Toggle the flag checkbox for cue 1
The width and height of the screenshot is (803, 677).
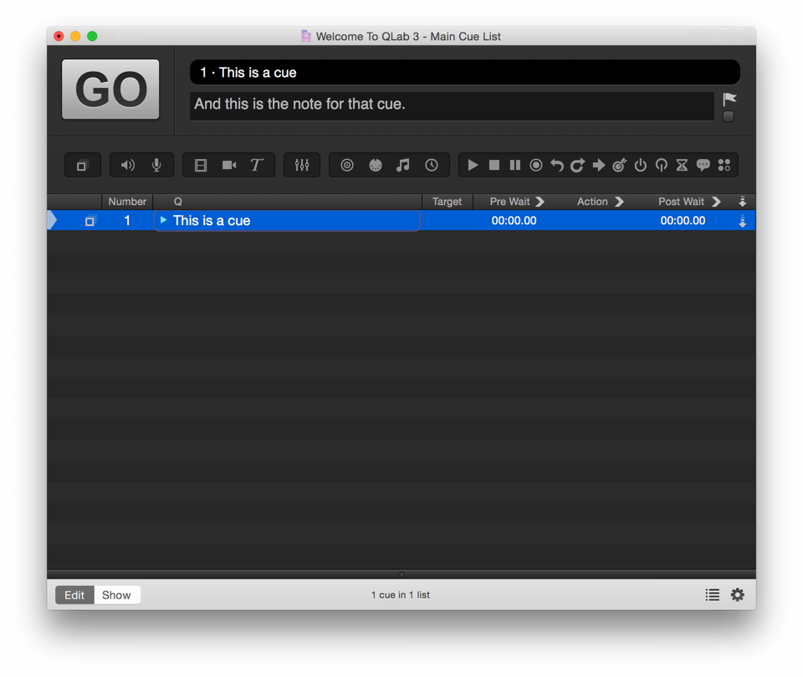(729, 117)
